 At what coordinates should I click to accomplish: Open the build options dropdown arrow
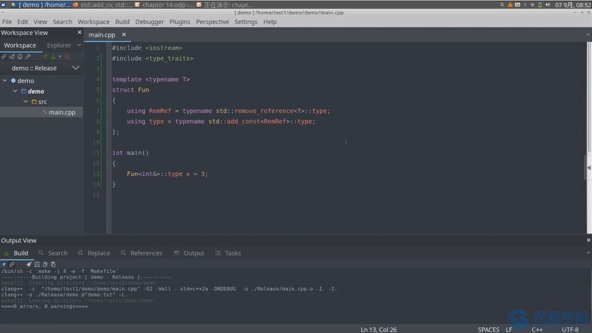tap(60, 56)
